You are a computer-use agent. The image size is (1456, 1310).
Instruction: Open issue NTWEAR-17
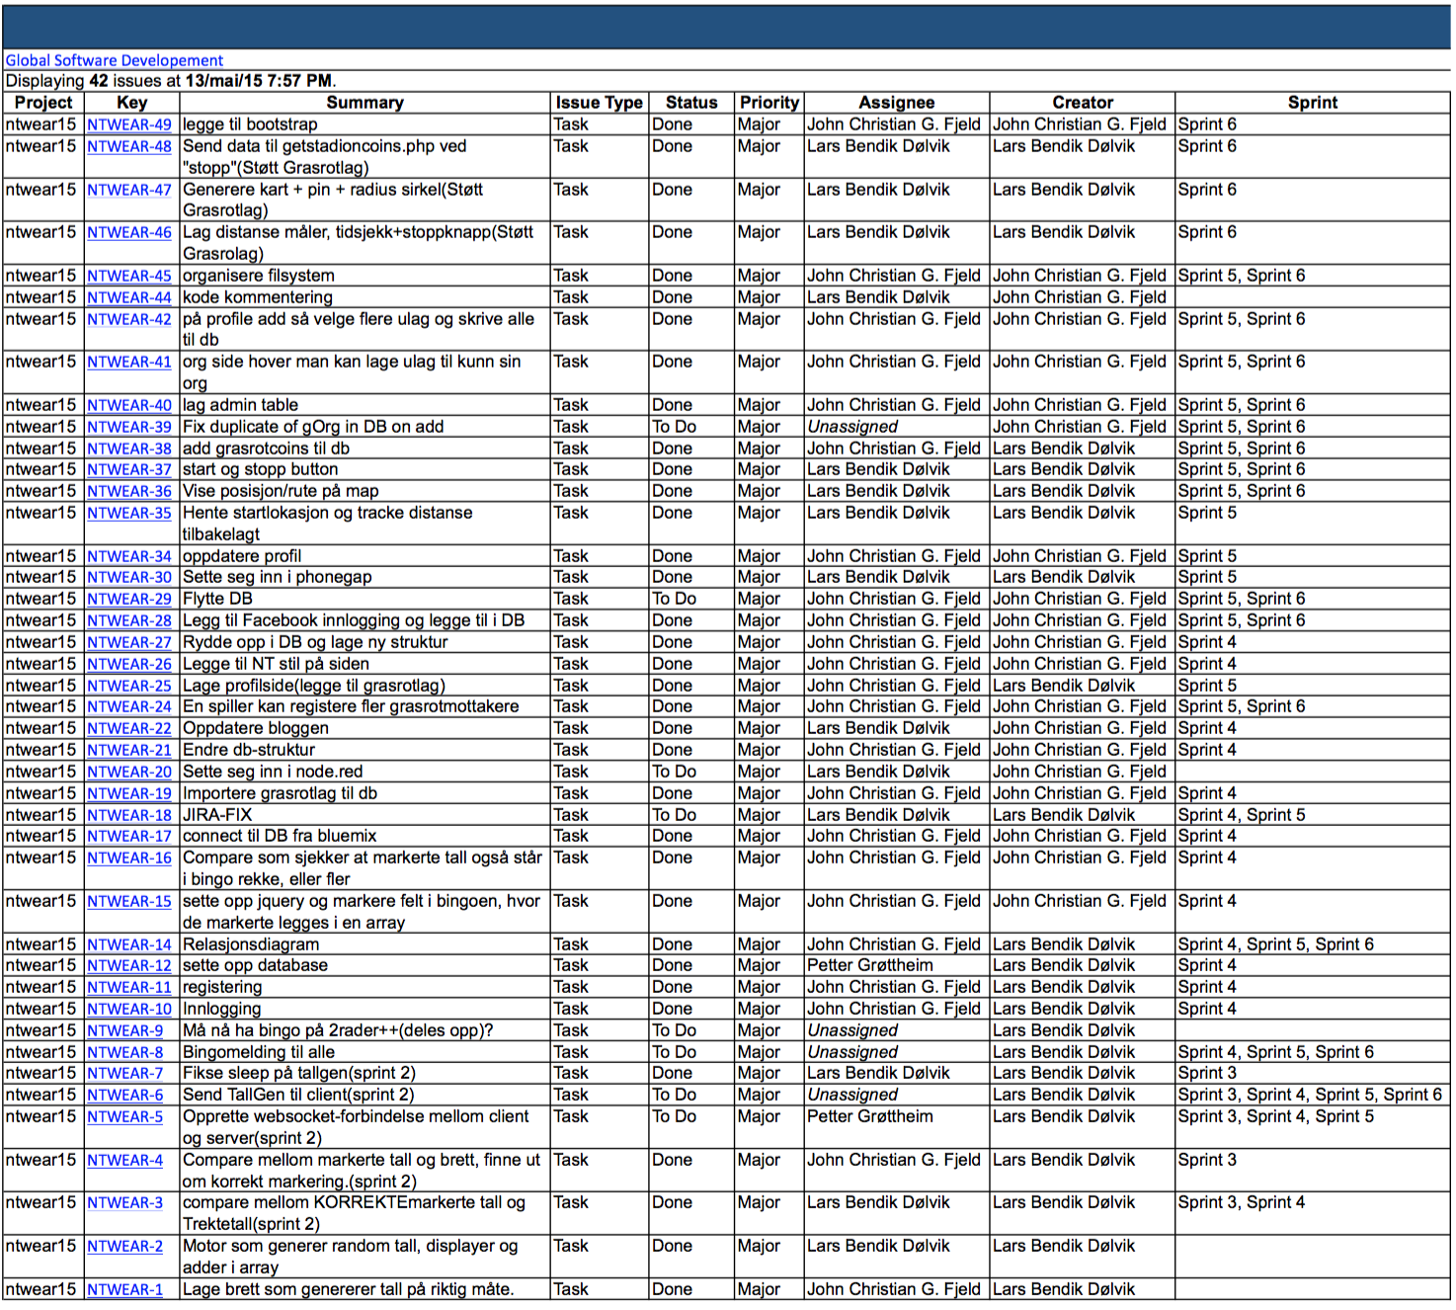pyautogui.click(x=129, y=836)
